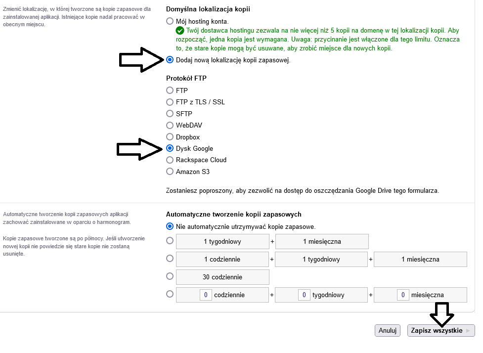Select Amazon S3 radio button
The width and height of the screenshot is (483, 353).
pyautogui.click(x=170, y=172)
